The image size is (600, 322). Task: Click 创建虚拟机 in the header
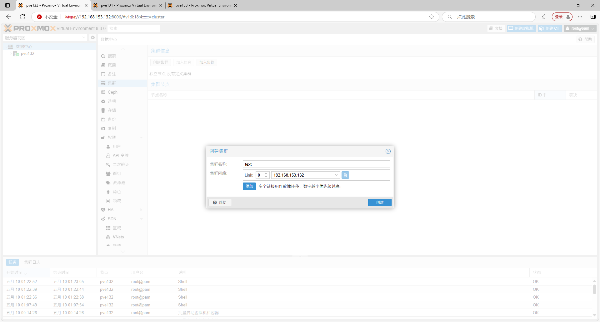[x=521, y=28]
